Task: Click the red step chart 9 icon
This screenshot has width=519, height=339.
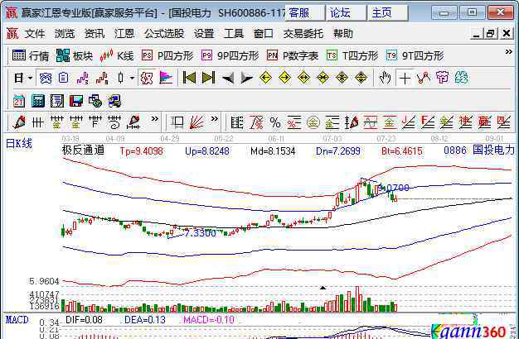Action: (102, 79)
